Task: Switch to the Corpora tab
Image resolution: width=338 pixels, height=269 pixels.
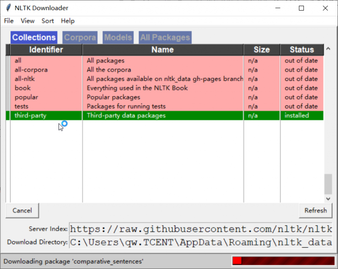Action: (80, 37)
